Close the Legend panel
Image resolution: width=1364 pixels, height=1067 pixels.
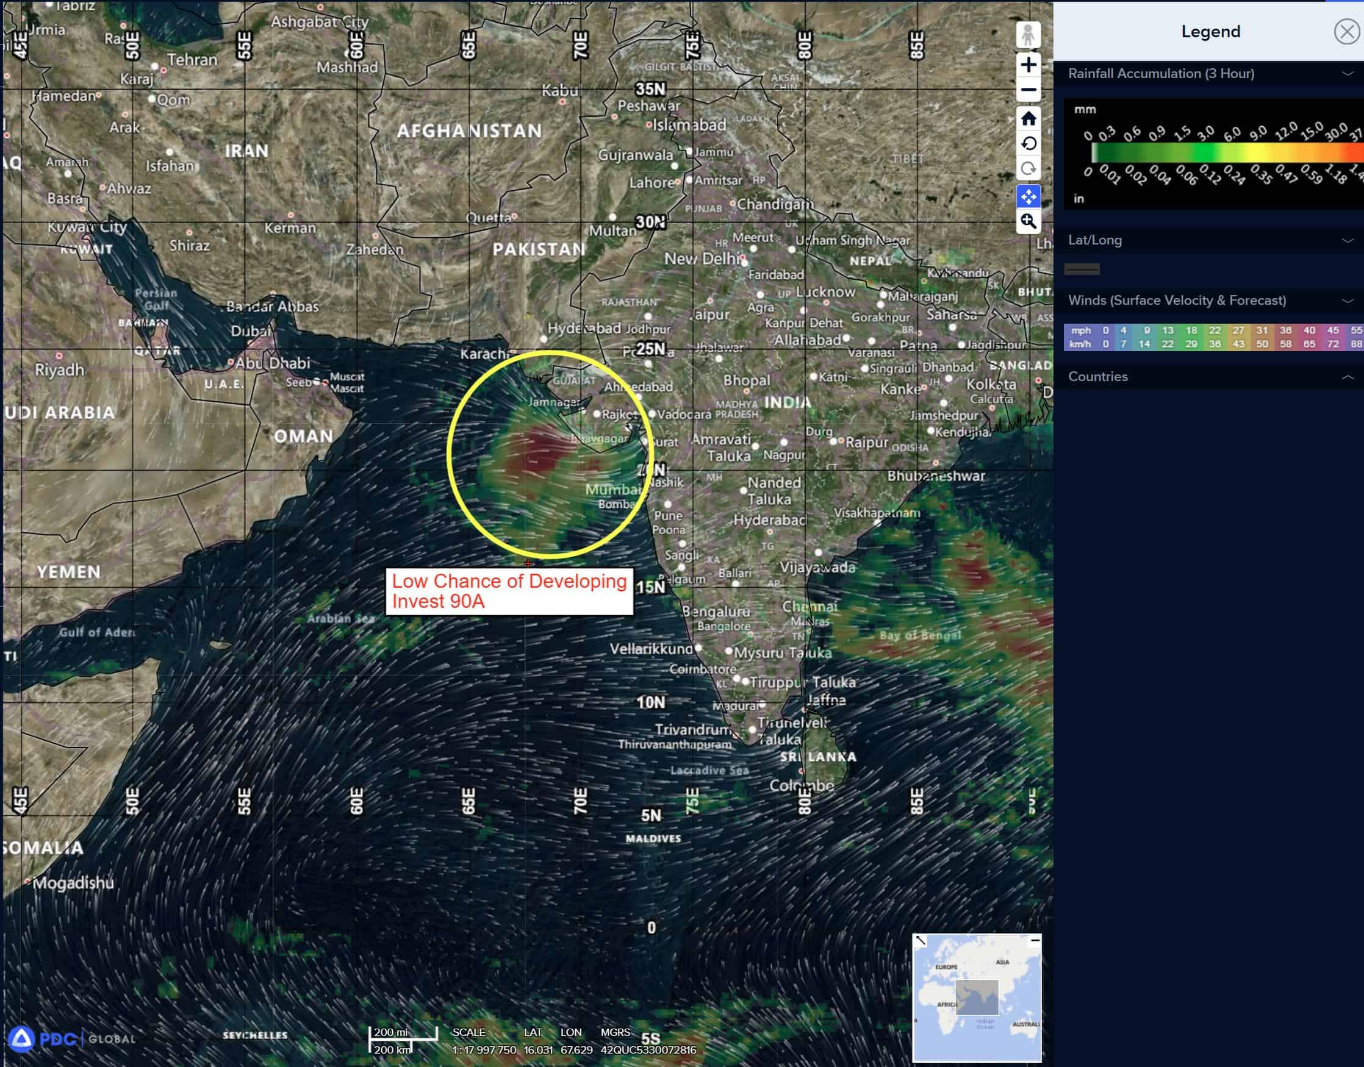(1346, 32)
